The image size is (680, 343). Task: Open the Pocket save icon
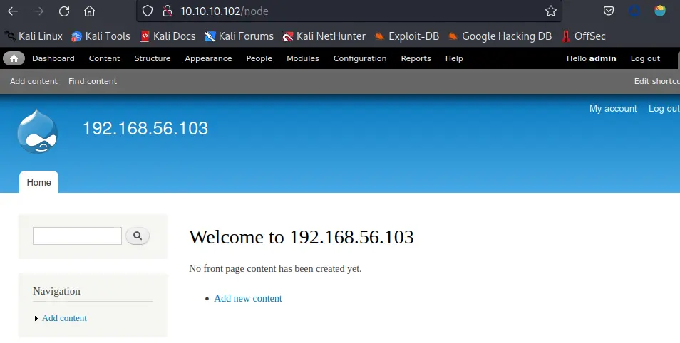[x=609, y=11]
